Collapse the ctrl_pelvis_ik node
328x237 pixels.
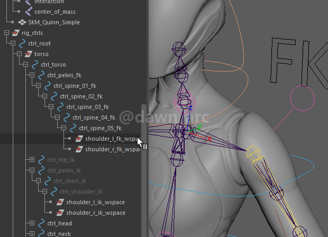click(32, 170)
